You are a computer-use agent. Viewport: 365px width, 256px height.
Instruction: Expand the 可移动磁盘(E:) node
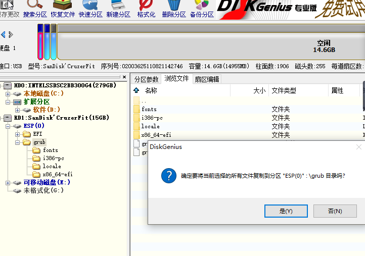pyautogui.click(x=8, y=183)
